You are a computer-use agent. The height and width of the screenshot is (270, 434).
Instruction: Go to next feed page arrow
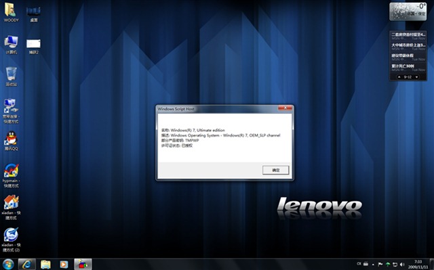pyautogui.click(x=416, y=77)
